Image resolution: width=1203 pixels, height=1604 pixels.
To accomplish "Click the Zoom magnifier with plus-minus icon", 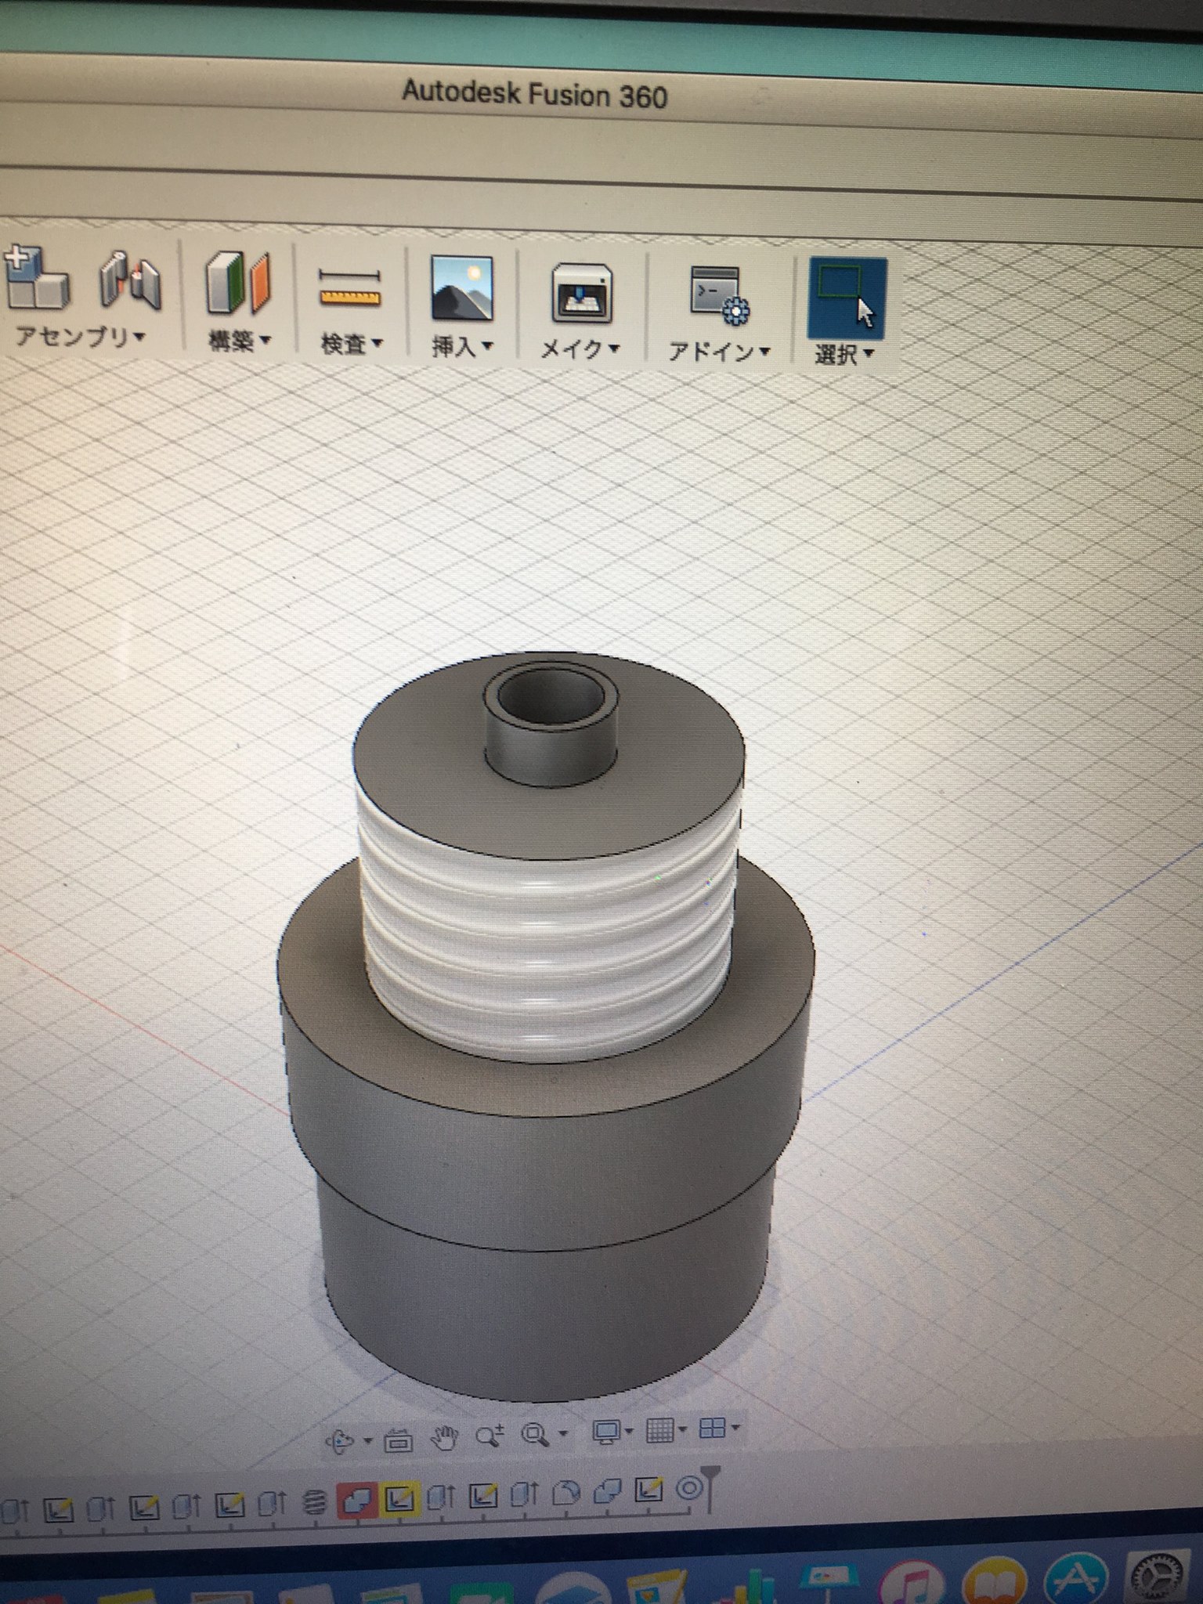I will [x=490, y=1436].
